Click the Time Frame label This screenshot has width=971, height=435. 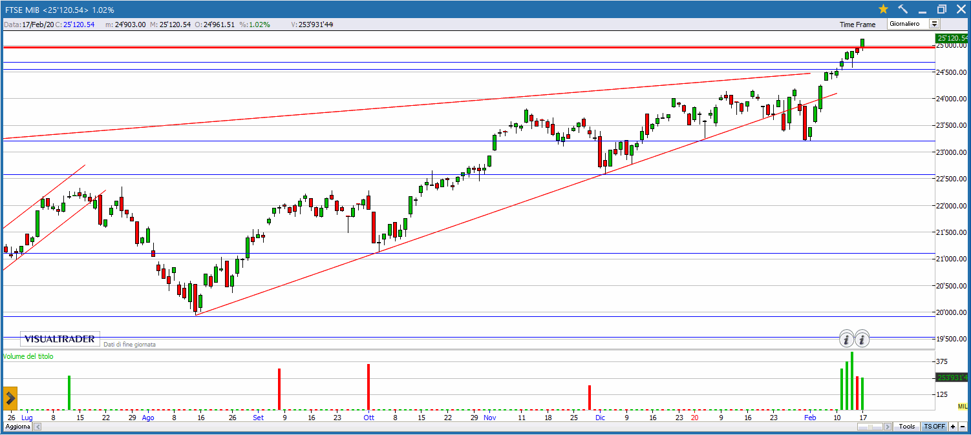click(857, 25)
